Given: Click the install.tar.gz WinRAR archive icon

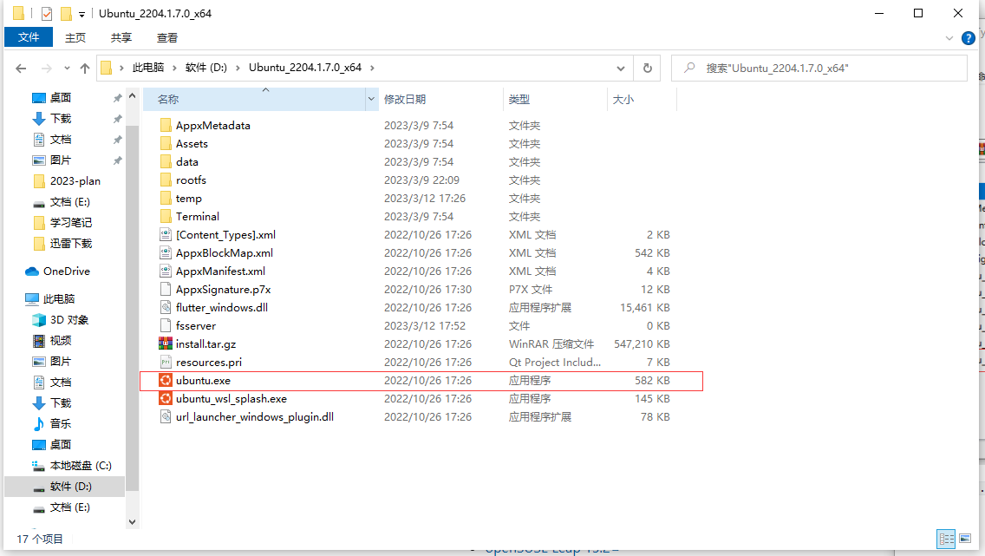Looking at the screenshot, I should (x=166, y=343).
